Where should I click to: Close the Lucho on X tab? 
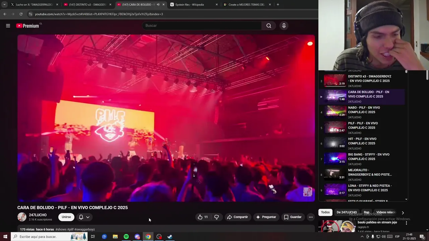point(57,5)
